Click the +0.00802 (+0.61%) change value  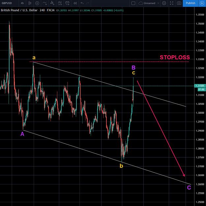tap(113, 10)
